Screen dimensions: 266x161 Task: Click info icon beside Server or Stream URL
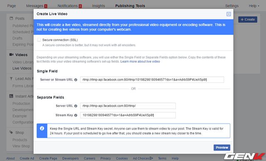click(76, 80)
